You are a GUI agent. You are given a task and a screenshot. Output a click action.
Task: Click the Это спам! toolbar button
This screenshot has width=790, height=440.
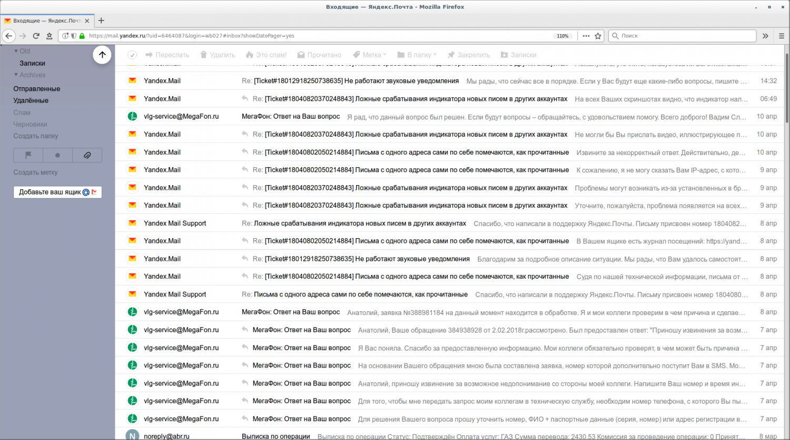tap(266, 55)
